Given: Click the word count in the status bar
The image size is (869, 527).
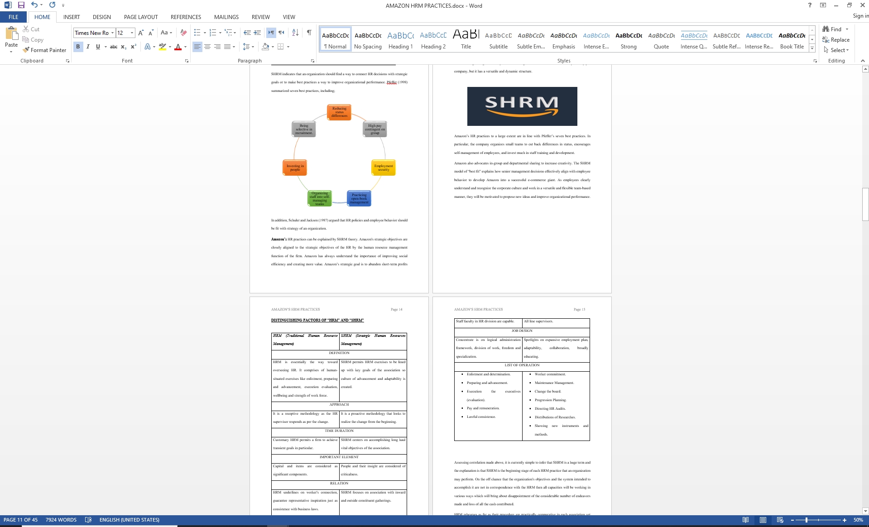Looking at the screenshot, I should coord(61,520).
